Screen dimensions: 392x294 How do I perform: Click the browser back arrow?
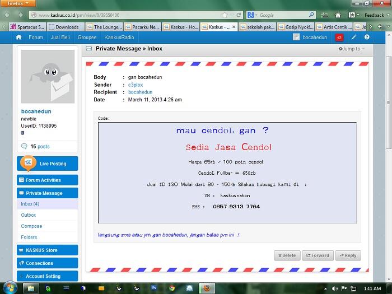click(7, 15)
